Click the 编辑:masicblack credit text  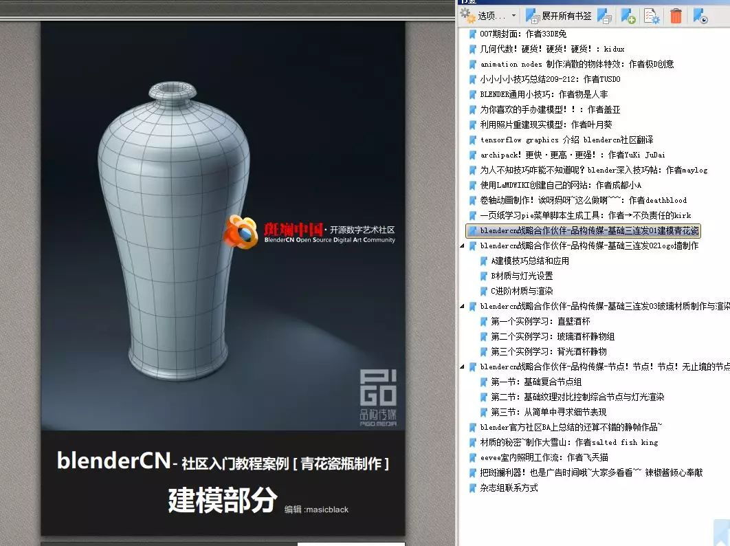pyautogui.click(x=317, y=509)
